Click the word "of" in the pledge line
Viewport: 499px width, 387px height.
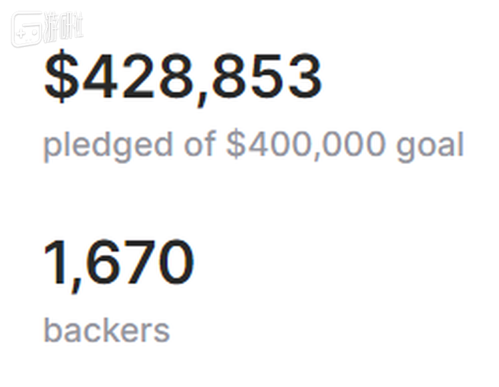click(200, 144)
